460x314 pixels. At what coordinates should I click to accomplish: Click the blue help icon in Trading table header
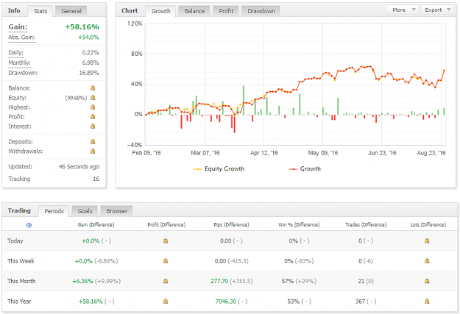[29, 225]
